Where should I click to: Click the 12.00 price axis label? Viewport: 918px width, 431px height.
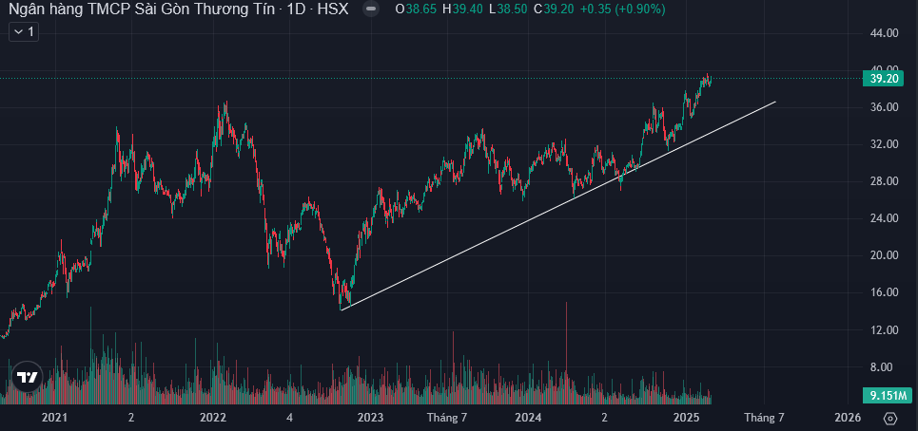884,330
